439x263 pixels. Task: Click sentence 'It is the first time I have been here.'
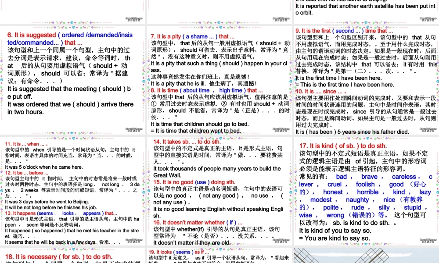[x=338, y=78]
